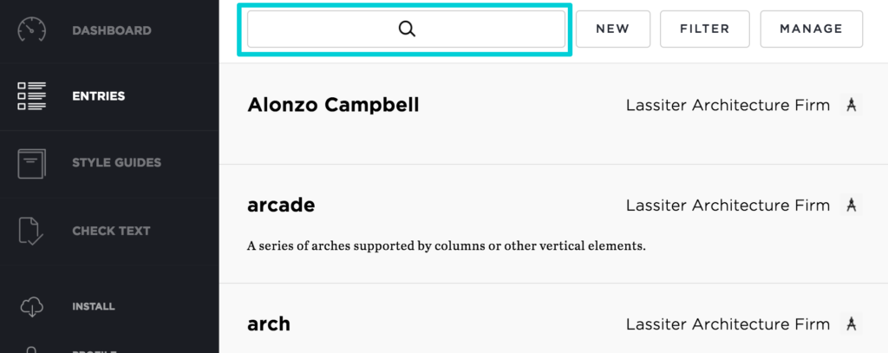
Task: Click the magnifying glass search icon
Action: click(407, 29)
